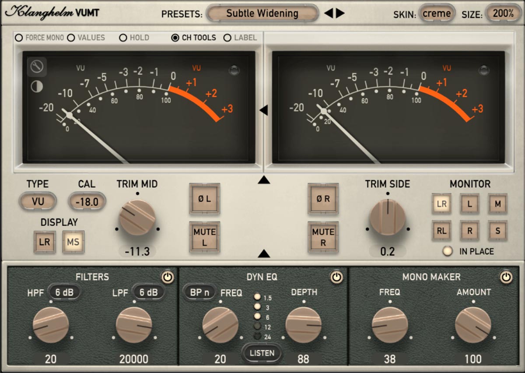Toggle the MONO MAKER power button
The image size is (525, 373).
coord(506,277)
